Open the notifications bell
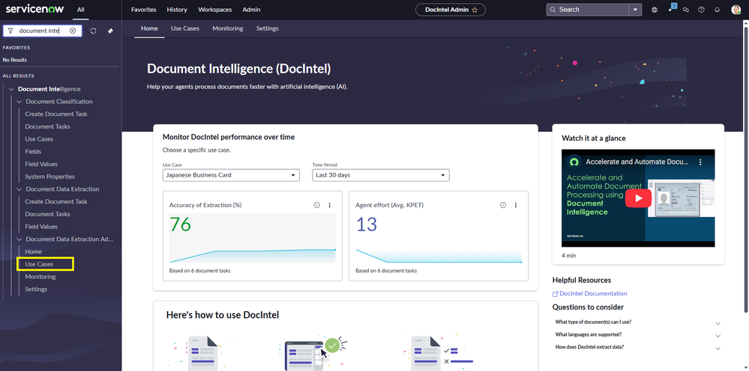This screenshot has width=749, height=371. [x=717, y=10]
